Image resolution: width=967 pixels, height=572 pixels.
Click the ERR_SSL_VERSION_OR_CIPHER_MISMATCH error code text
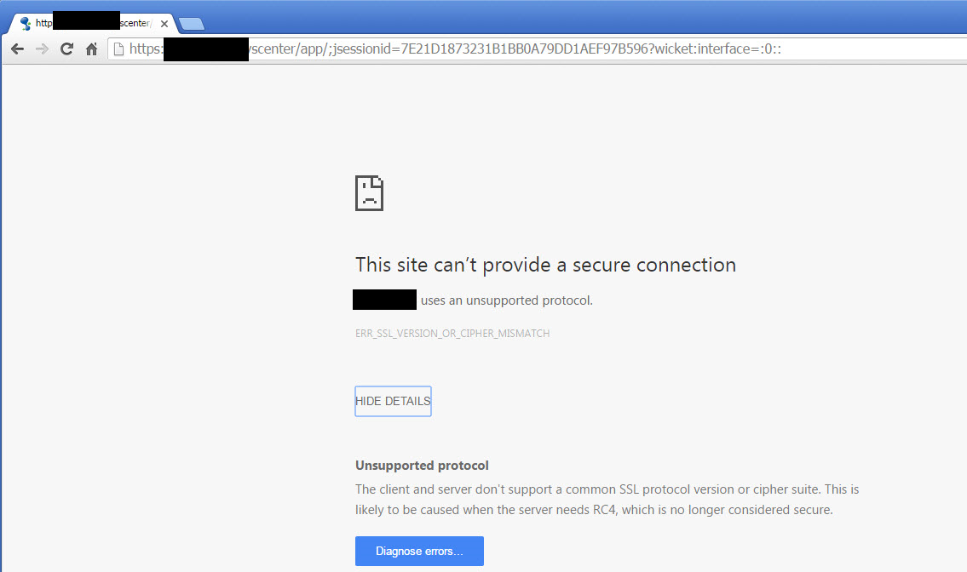tap(452, 334)
